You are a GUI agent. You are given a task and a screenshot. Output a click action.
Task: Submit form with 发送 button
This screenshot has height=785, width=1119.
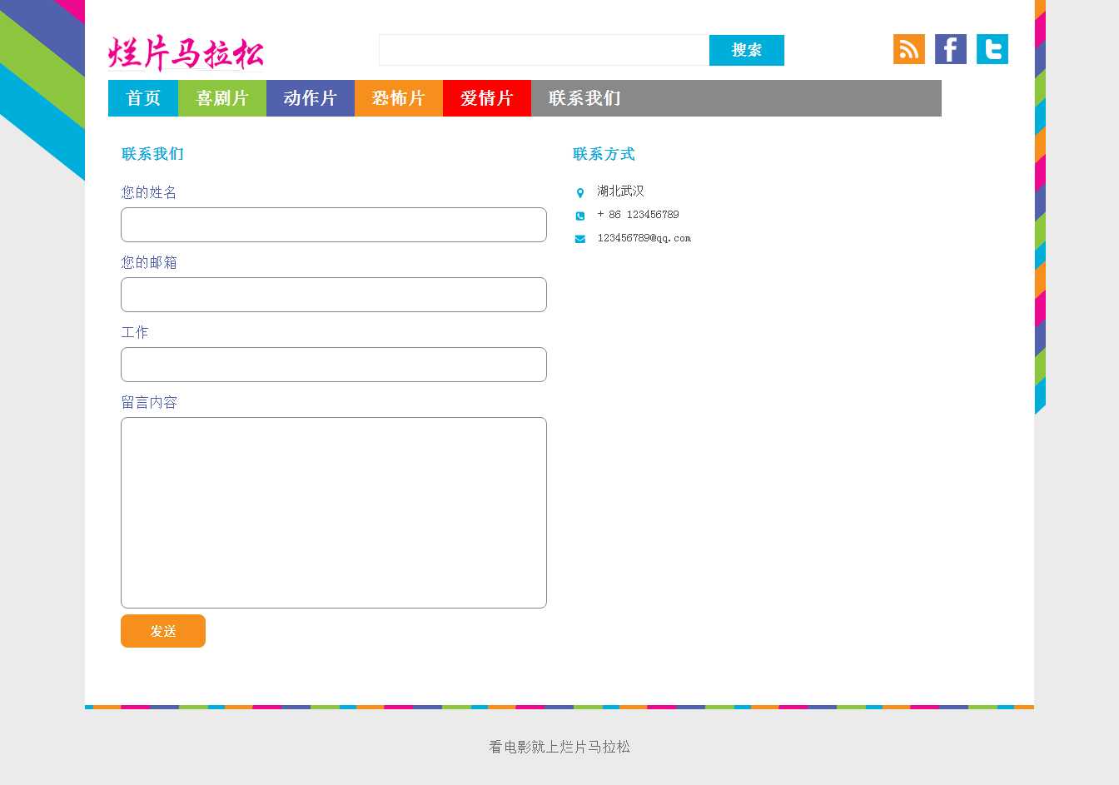coord(163,631)
